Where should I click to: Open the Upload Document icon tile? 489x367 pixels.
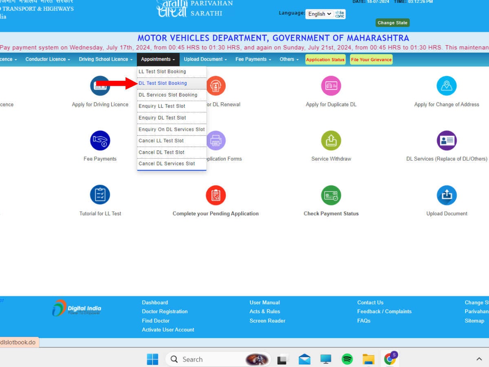pos(446,195)
